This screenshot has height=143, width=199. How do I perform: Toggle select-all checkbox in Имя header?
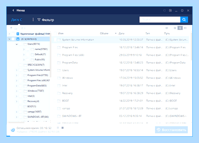tap(55, 33)
